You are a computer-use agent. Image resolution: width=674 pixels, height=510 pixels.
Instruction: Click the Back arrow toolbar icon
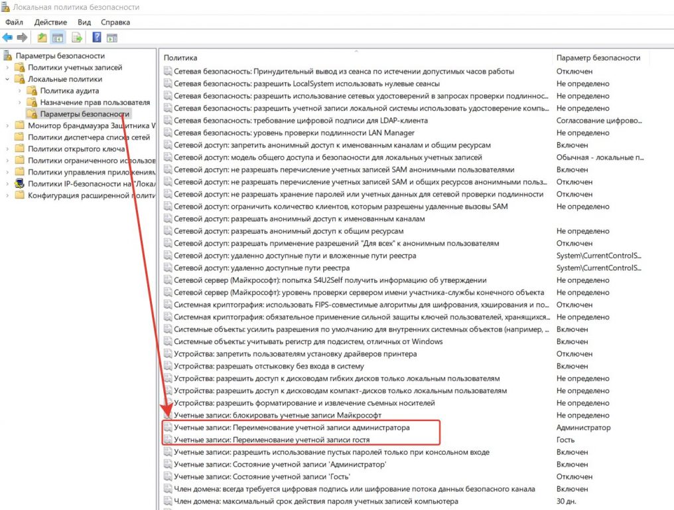tap(7, 38)
